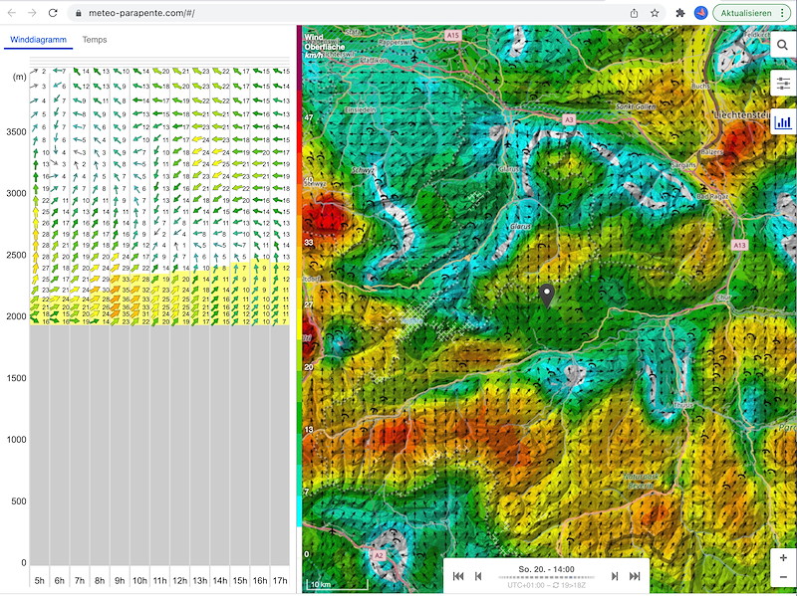This screenshot has width=797, height=596.
Task: Skip to last forecast time step
Action: [x=635, y=576]
